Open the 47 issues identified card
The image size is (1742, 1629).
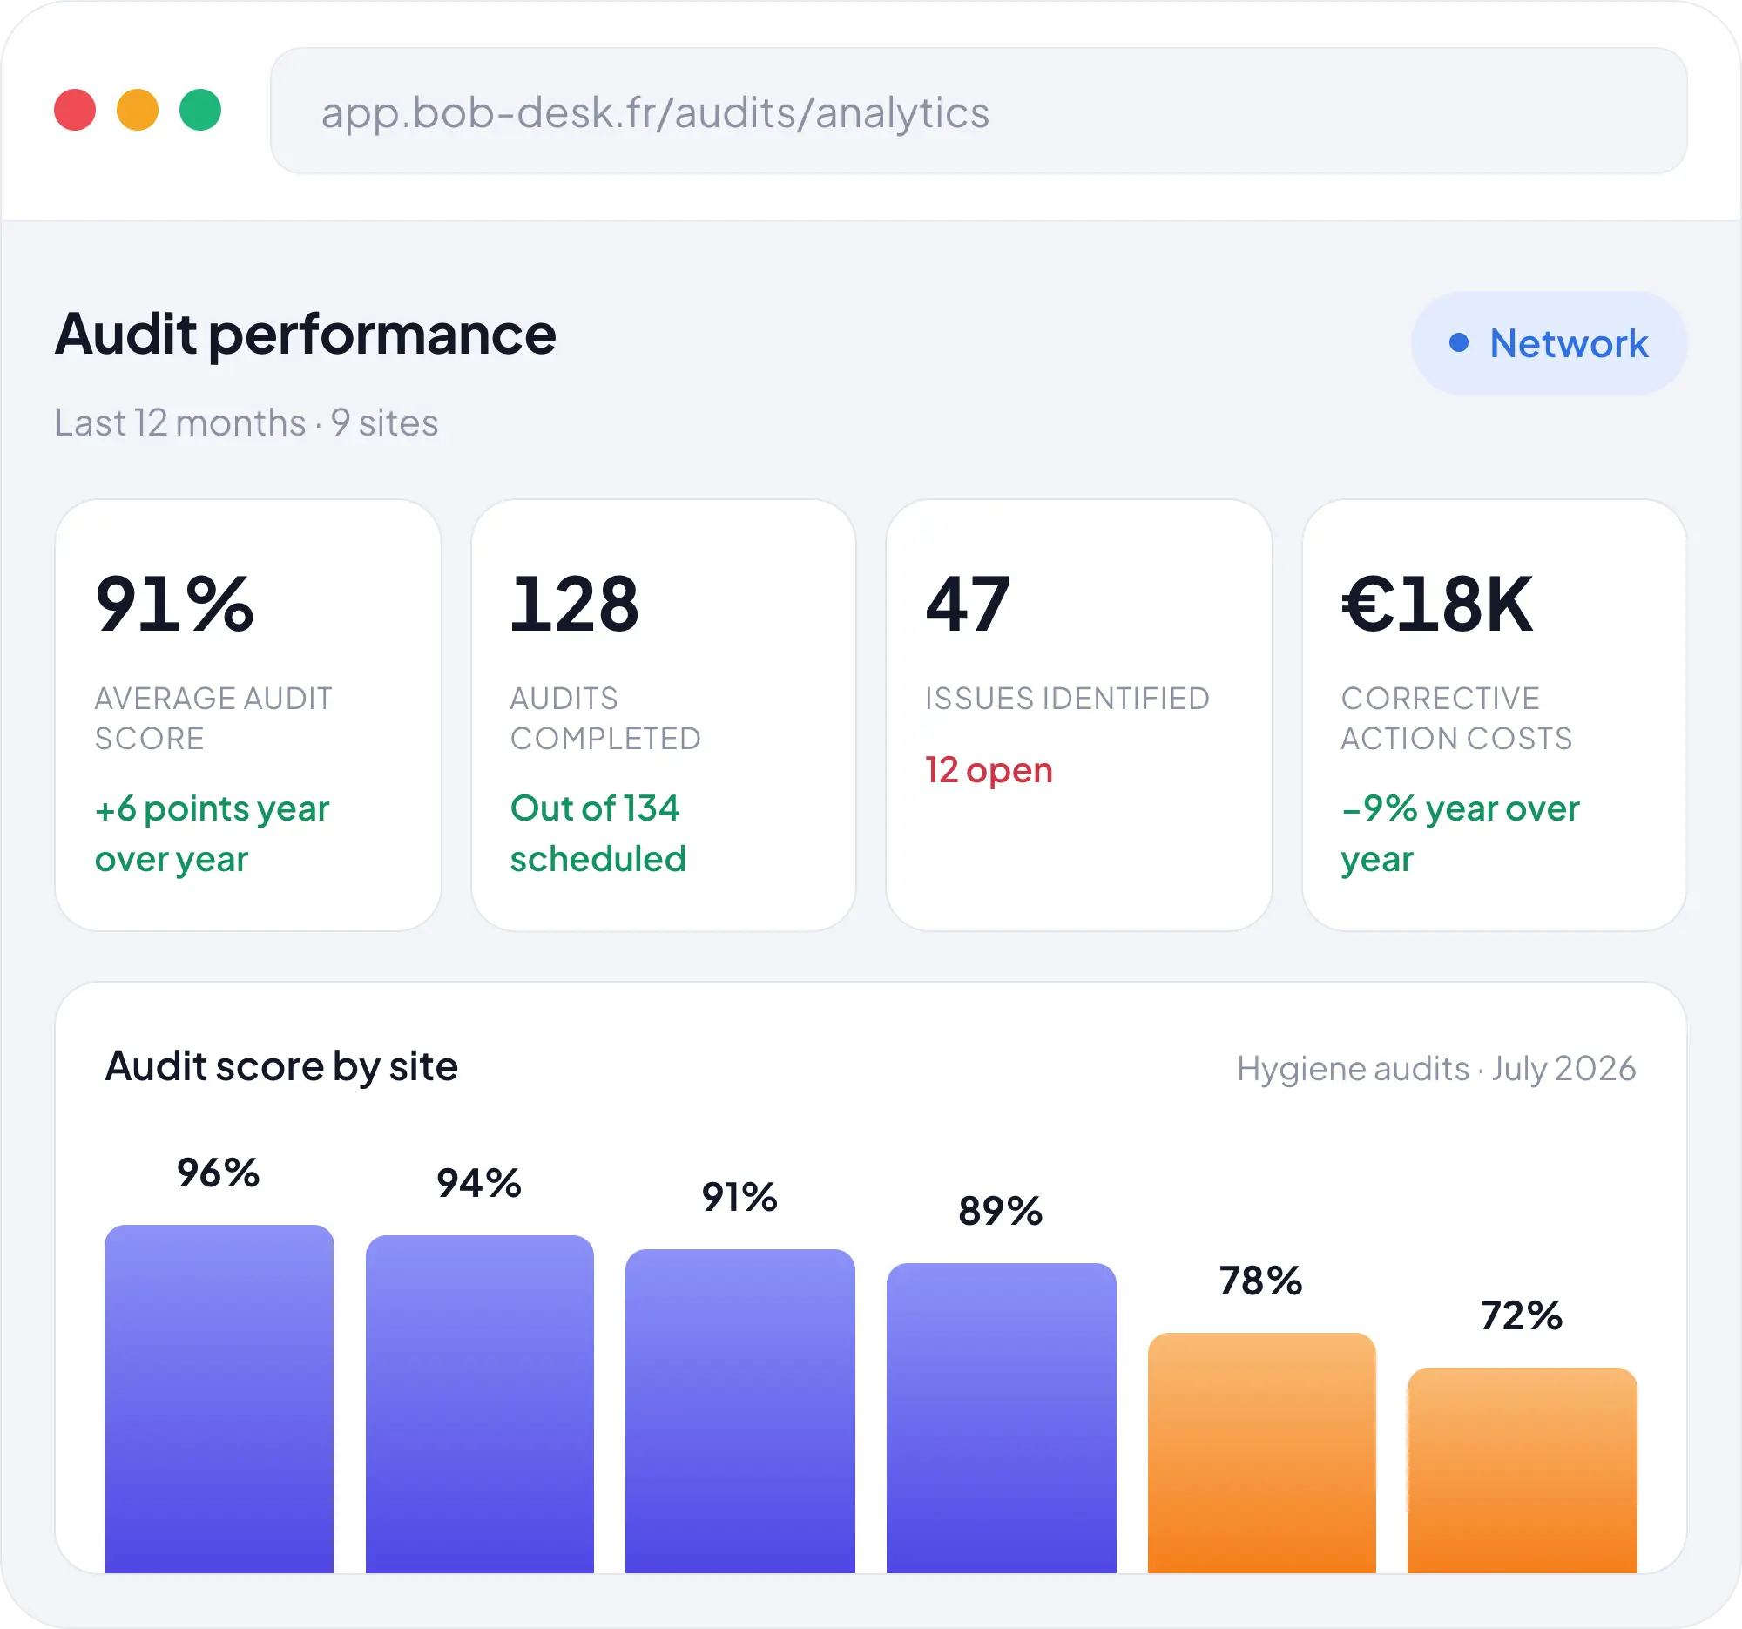(x=1078, y=715)
